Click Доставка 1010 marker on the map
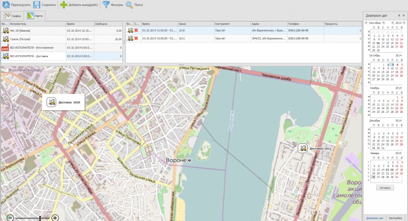 [52, 102]
